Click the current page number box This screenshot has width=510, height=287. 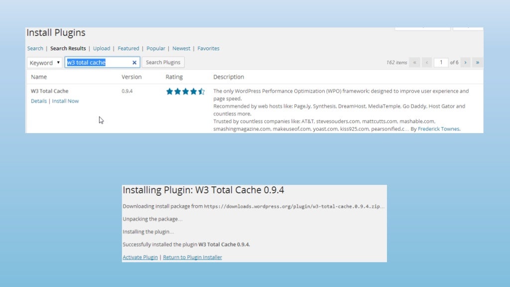coord(441,62)
